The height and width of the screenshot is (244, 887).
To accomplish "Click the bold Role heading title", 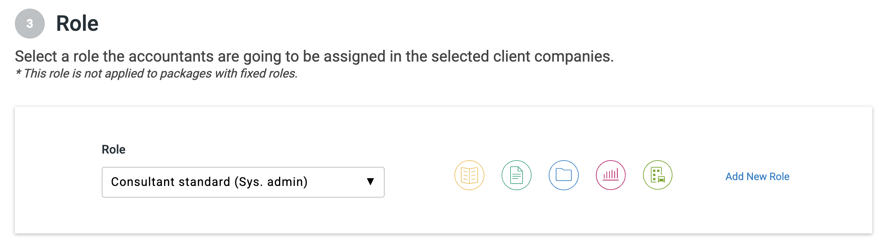I will (77, 23).
